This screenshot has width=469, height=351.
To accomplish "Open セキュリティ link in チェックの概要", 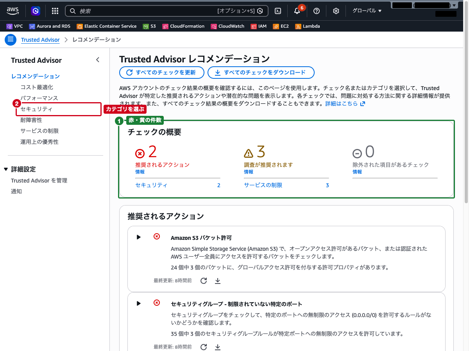I will tap(151, 185).
